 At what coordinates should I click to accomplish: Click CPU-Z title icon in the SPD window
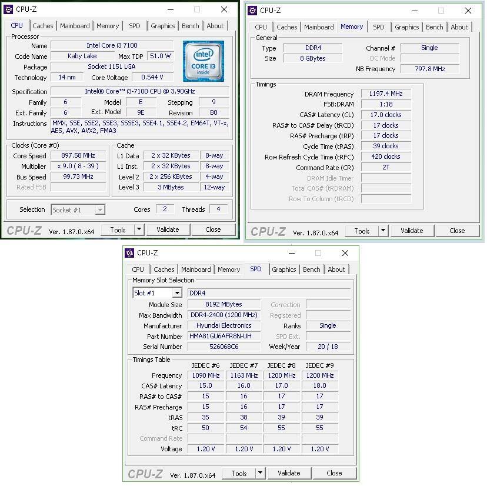(130, 253)
